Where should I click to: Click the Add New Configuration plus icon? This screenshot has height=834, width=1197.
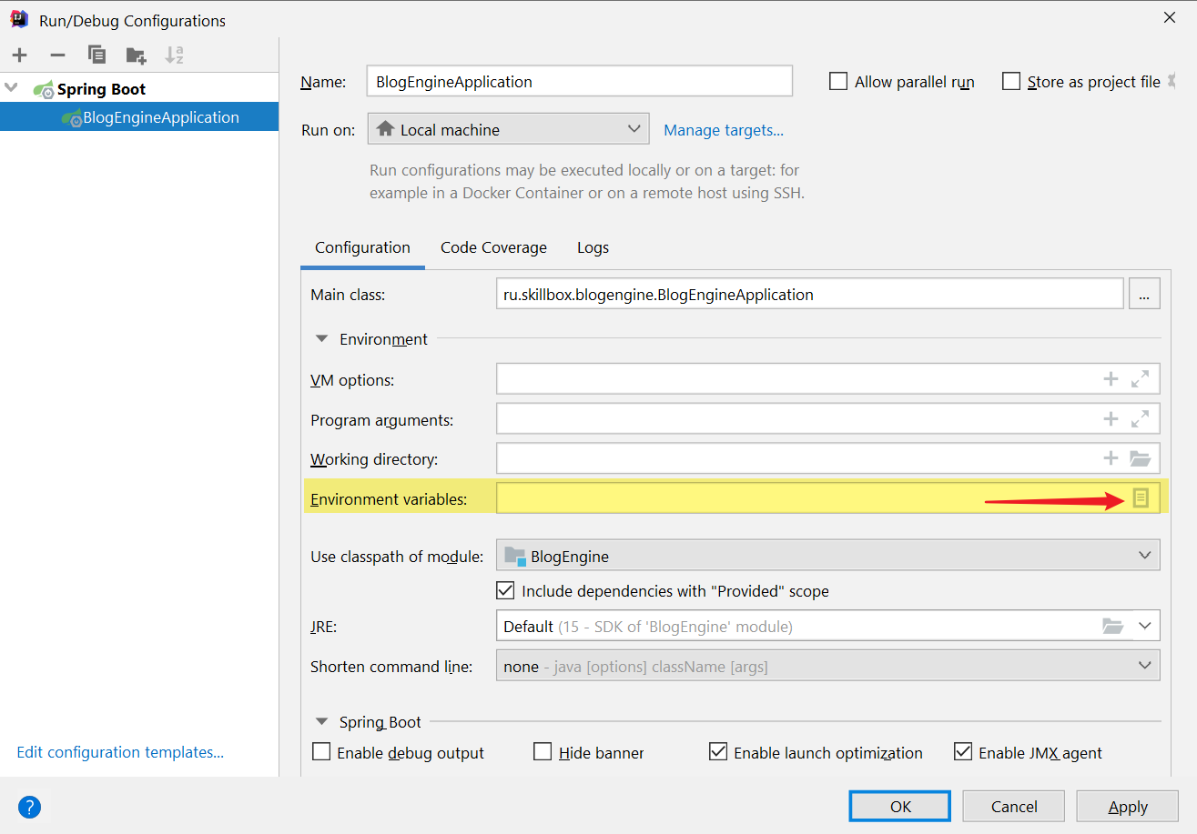[x=19, y=55]
